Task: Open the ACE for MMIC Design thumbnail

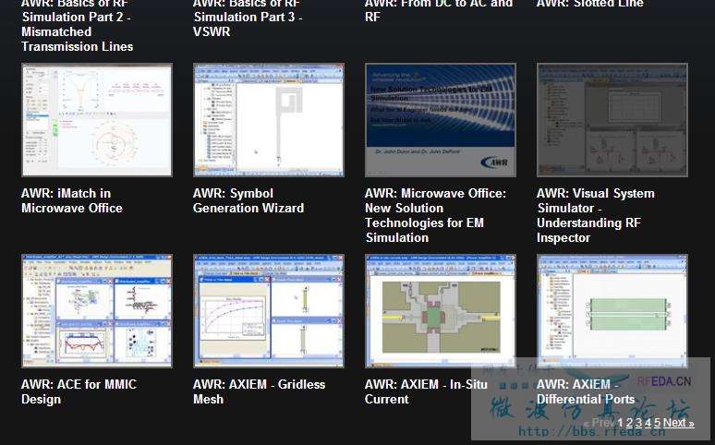Action: [97, 311]
